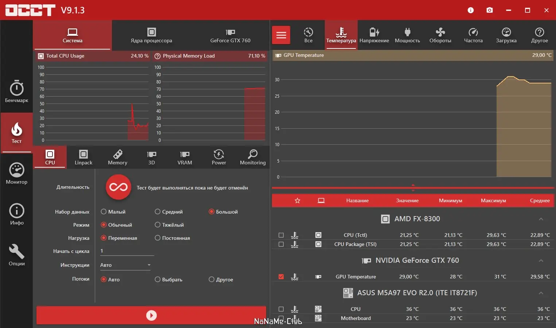Screen dimensions: 556x328
Task: Open the Инфо section in sidebar
Action: (16, 214)
